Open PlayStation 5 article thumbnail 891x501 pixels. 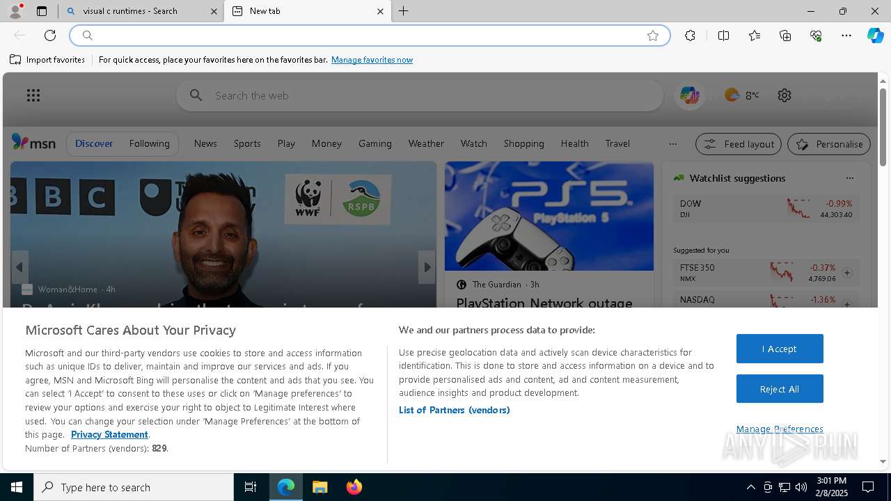[549, 216]
